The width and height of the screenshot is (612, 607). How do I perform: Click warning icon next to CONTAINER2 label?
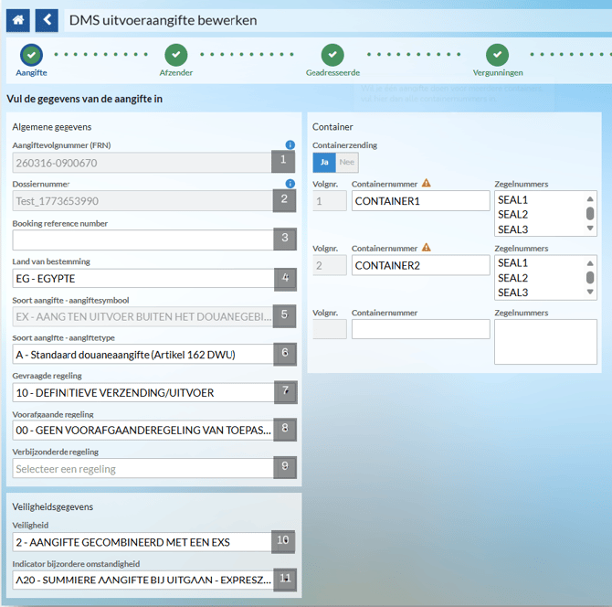point(427,247)
